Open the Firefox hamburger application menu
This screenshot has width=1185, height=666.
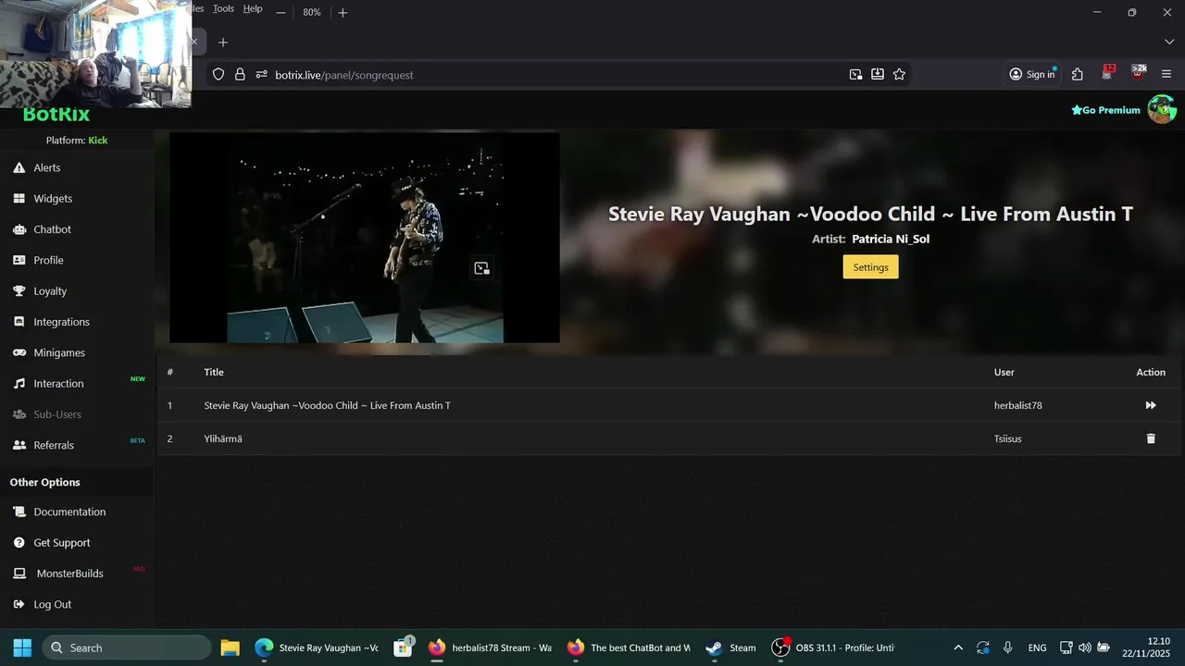(1166, 74)
